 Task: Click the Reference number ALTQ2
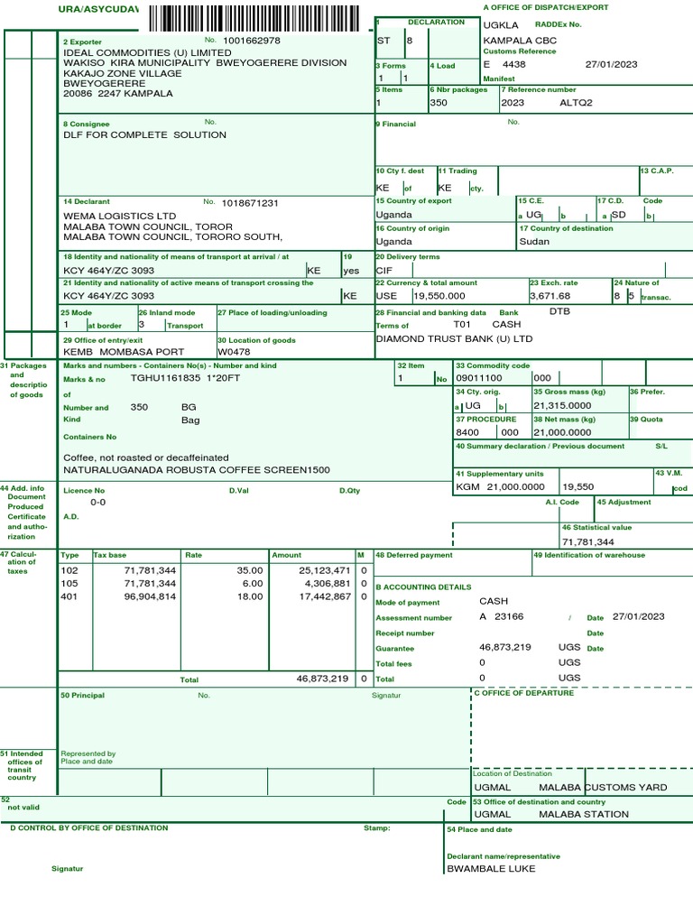[x=576, y=103]
